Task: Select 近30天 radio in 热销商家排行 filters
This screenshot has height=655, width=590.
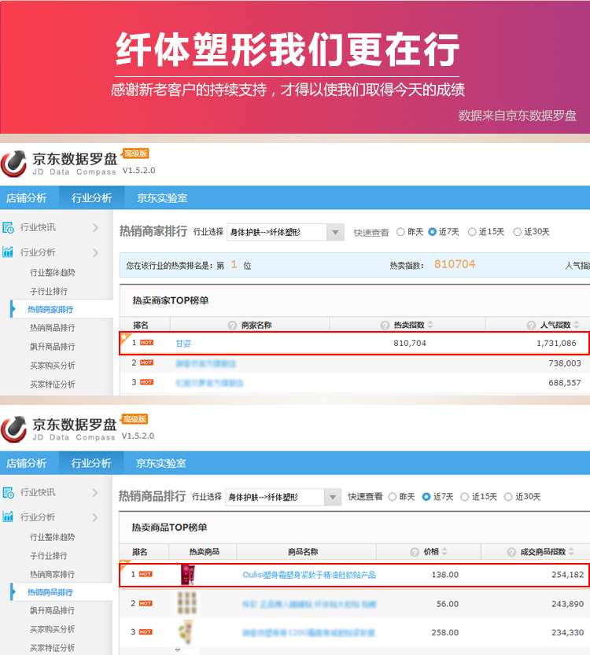Action: 518,232
